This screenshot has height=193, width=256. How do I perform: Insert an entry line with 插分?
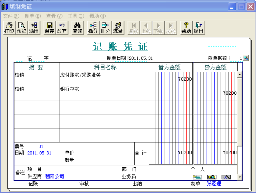point(93,28)
